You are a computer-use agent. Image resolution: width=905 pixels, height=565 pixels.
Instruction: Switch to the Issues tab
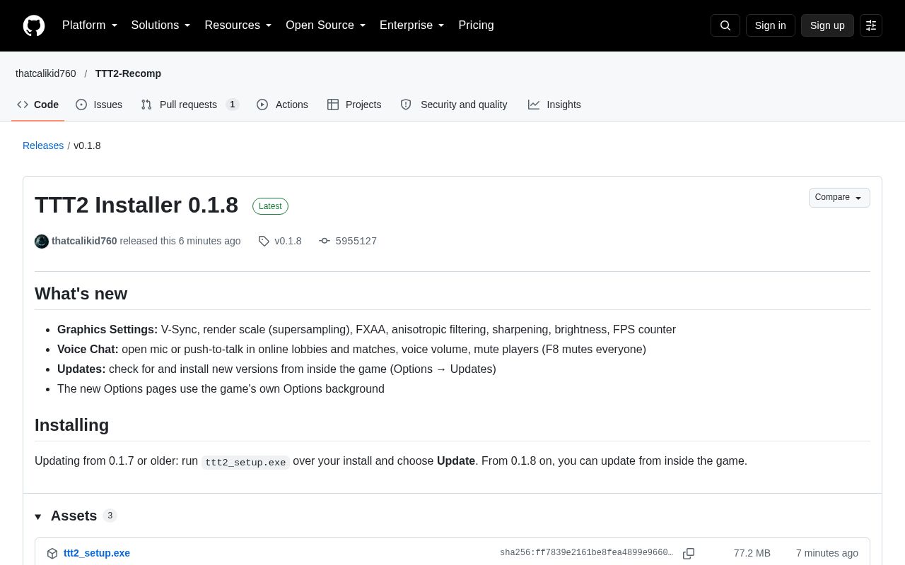coord(99,105)
